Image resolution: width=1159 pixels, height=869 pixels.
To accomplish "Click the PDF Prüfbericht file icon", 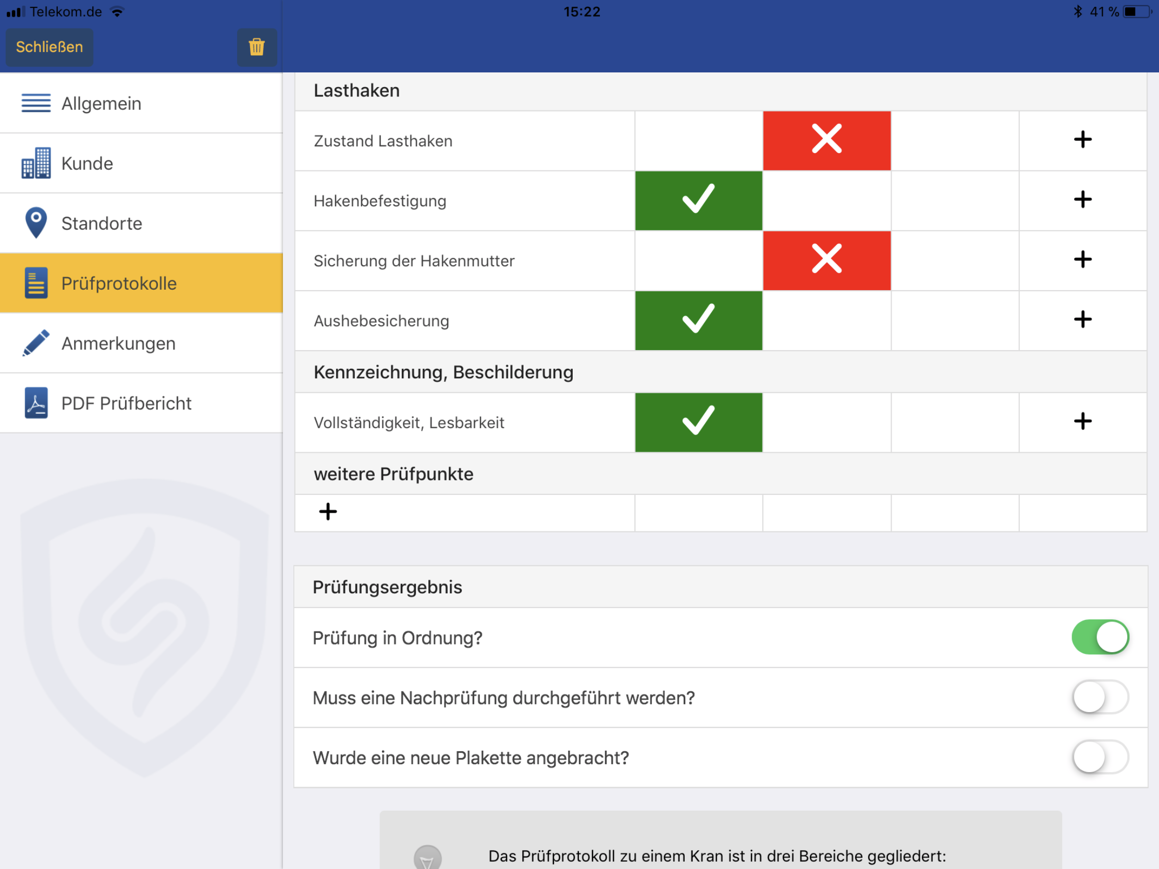I will [x=36, y=403].
